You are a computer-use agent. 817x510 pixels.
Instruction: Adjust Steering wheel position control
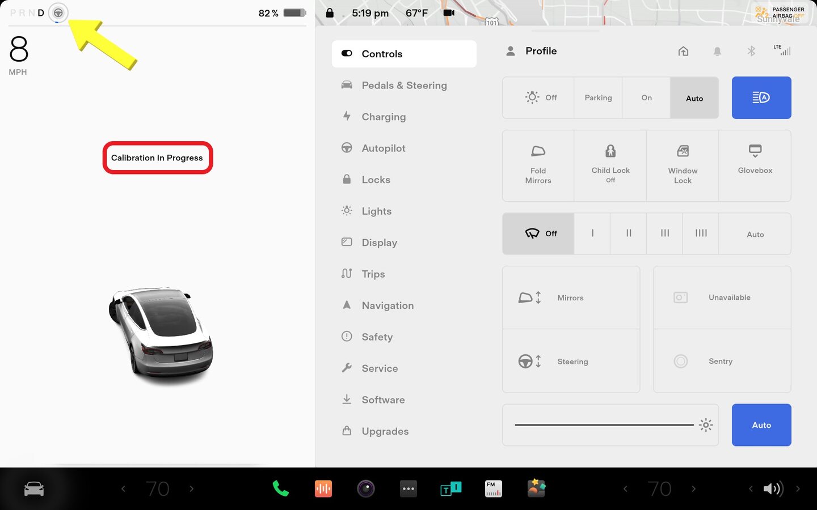click(x=571, y=361)
